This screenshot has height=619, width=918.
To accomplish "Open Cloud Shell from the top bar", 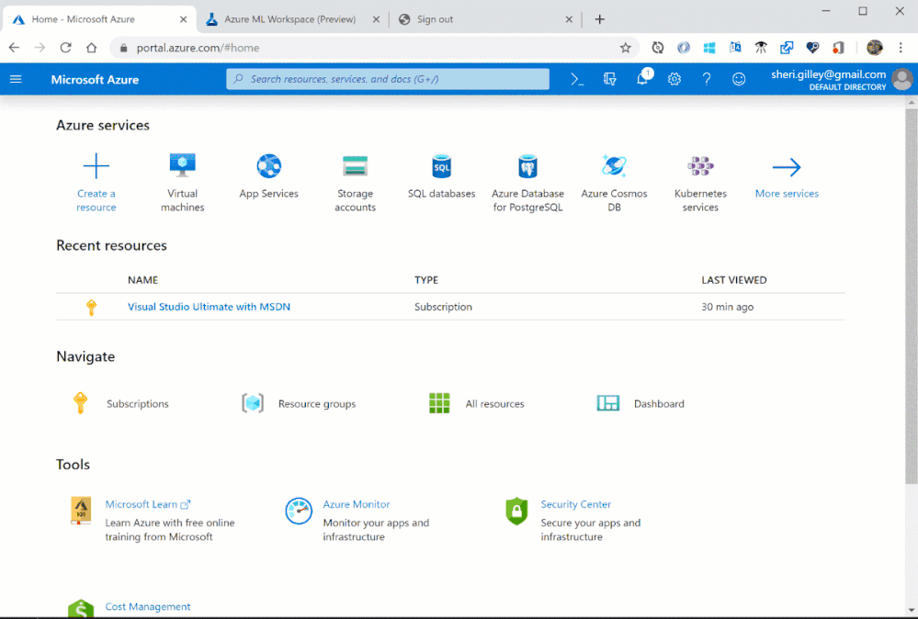I will pos(577,79).
